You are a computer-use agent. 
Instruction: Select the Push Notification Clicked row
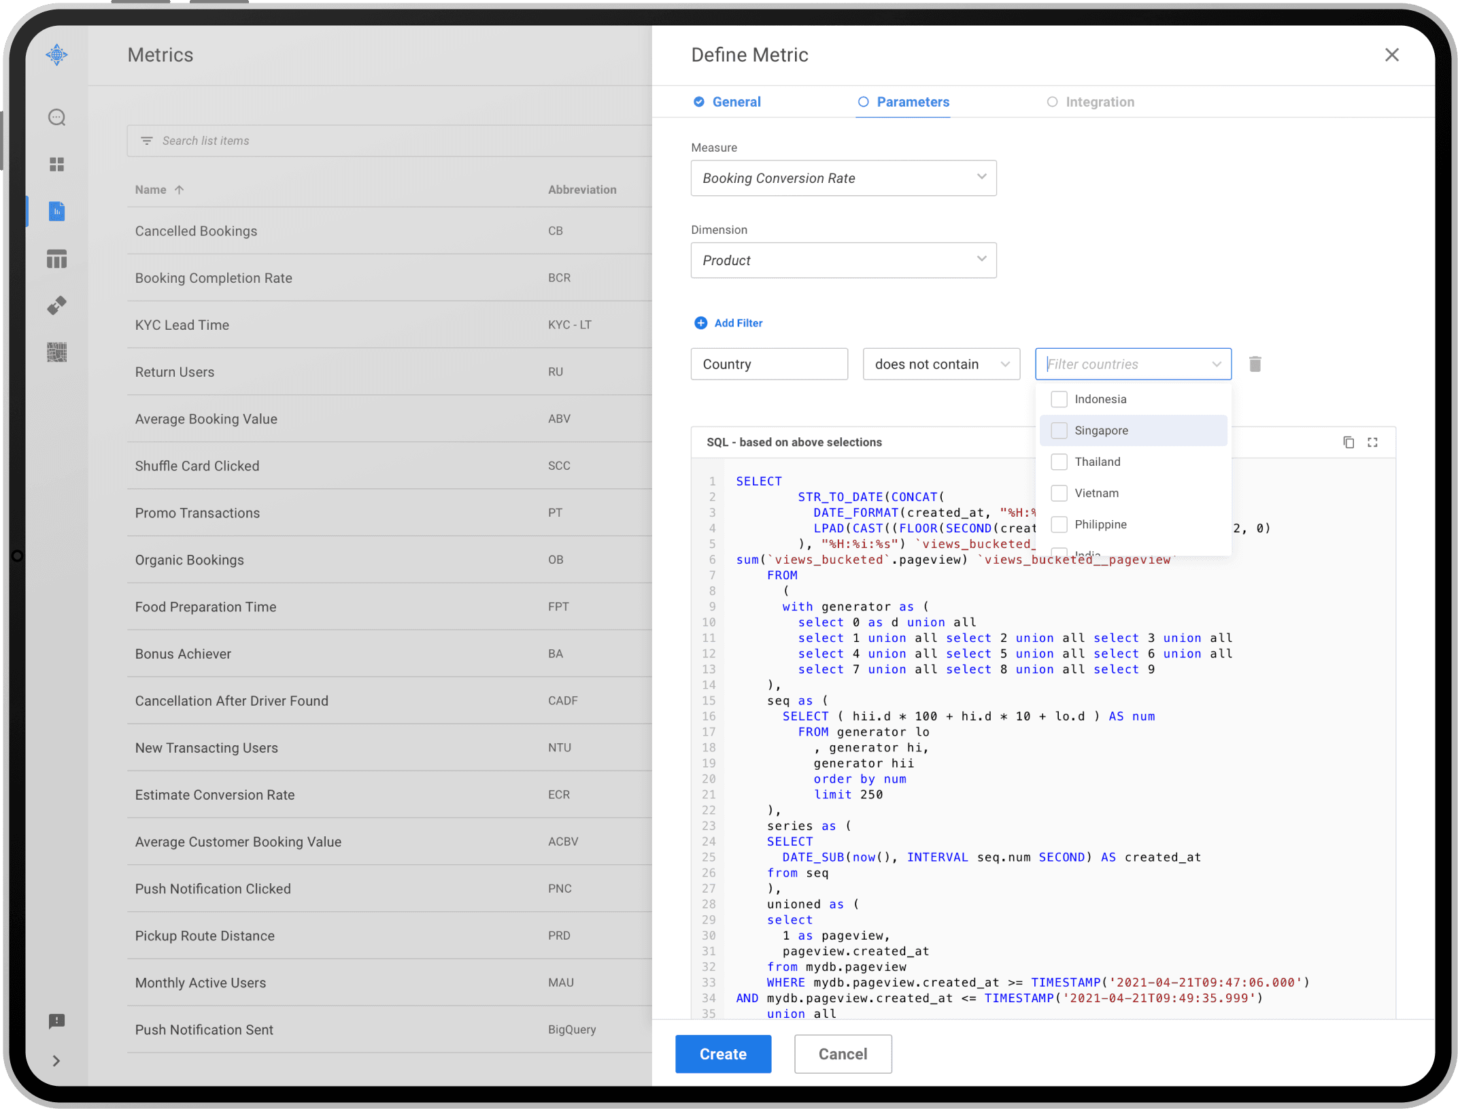pos(389,889)
